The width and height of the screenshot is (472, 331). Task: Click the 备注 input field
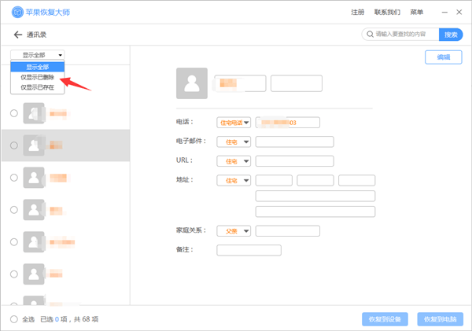click(x=249, y=250)
